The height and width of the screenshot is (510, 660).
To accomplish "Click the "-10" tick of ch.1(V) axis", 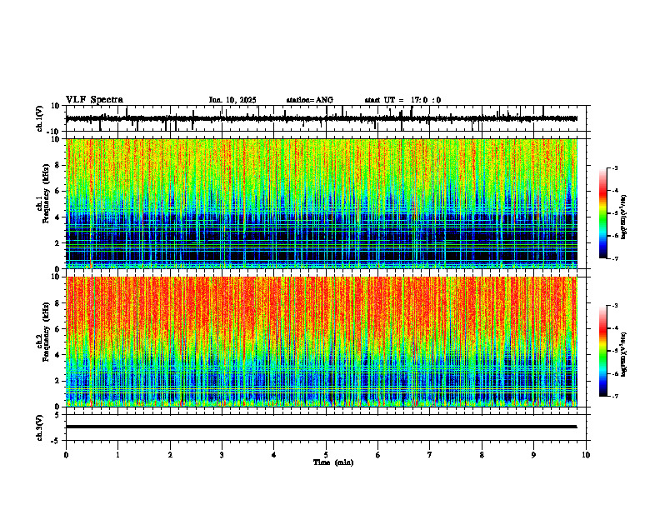I will pos(53,132).
